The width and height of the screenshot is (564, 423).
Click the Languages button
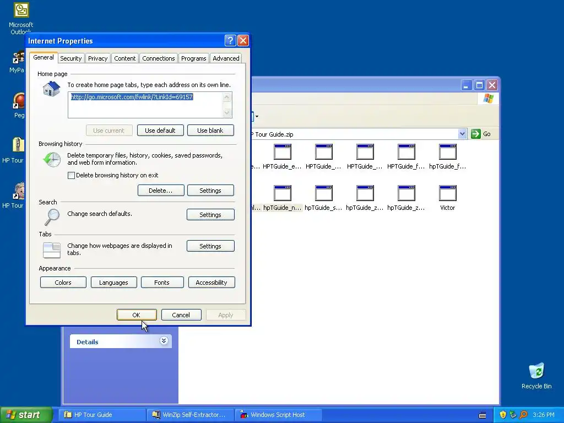coord(113,283)
